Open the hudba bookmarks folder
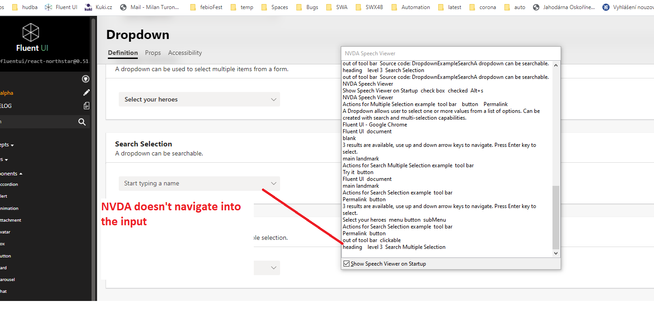654x325 pixels. click(25, 7)
